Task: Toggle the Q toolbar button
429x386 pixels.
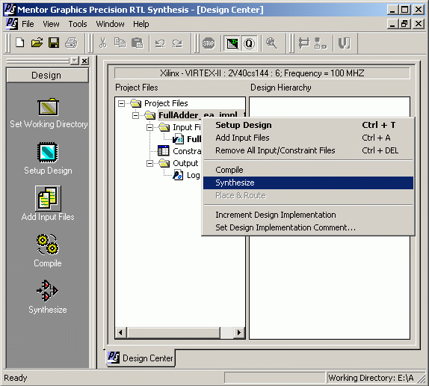Action: pos(249,43)
